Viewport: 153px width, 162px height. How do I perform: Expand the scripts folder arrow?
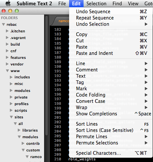(11, 110)
